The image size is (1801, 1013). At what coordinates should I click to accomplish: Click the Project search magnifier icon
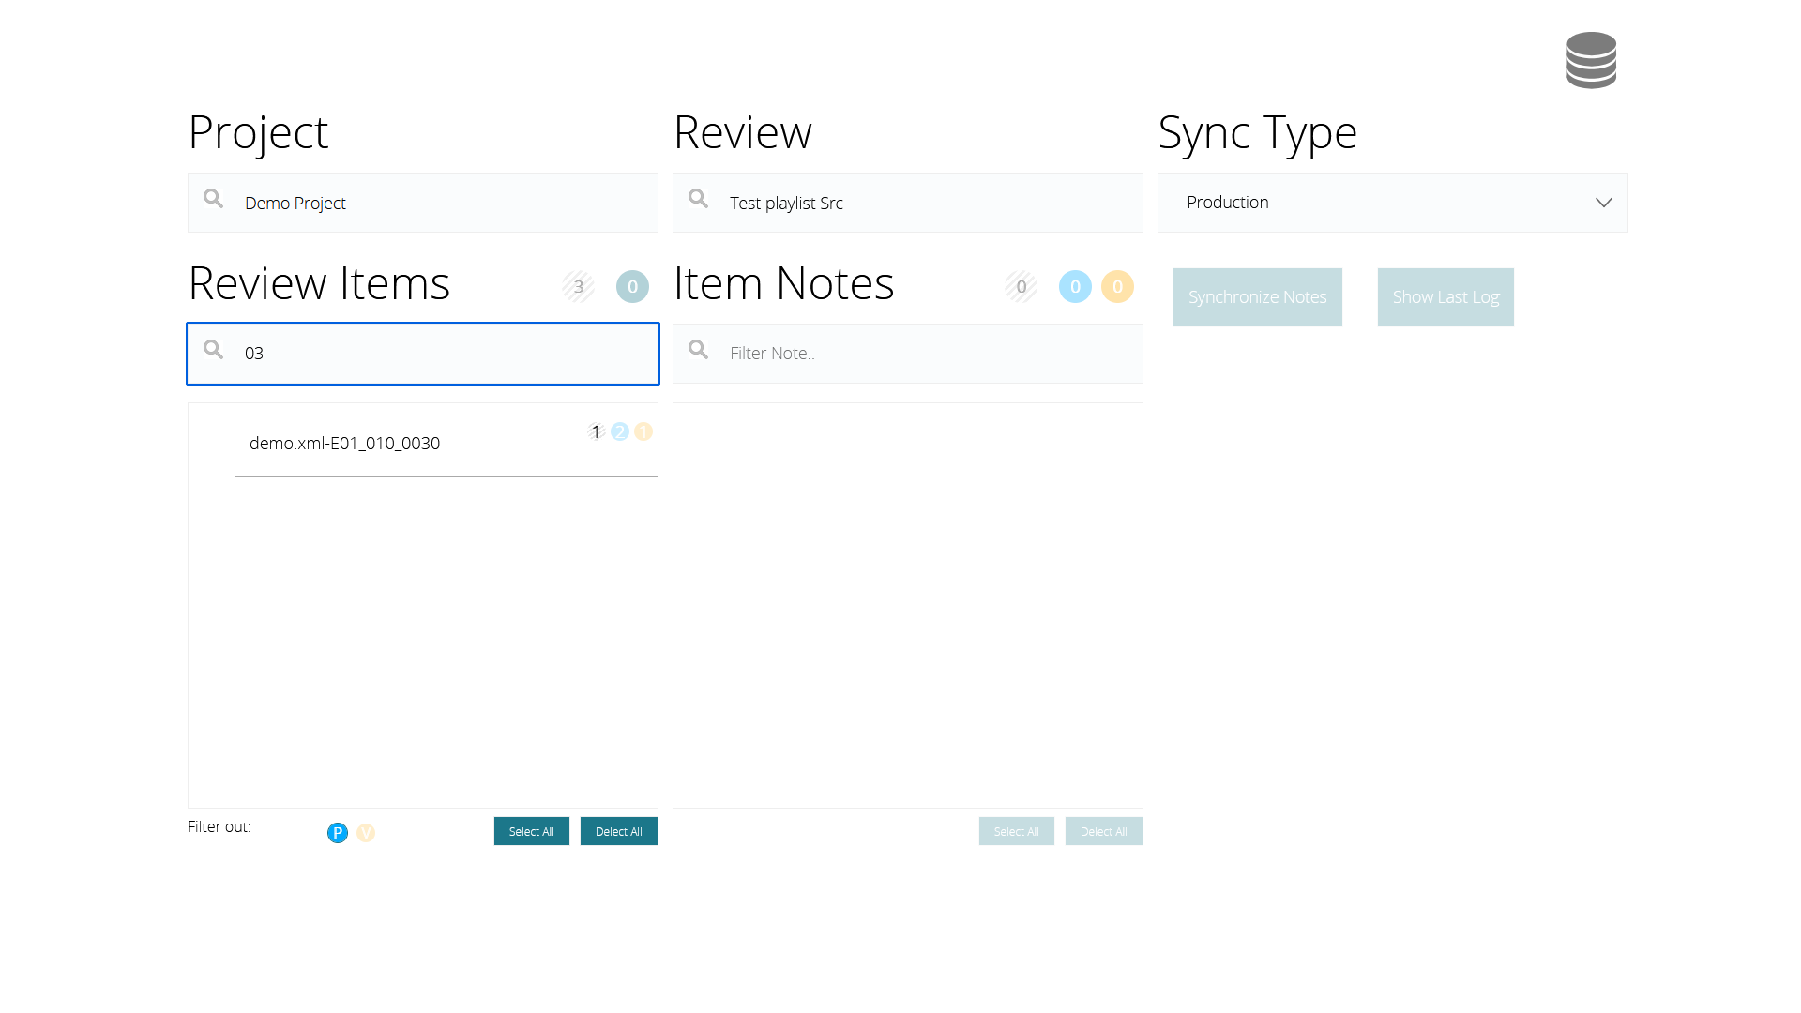(x=214, y=199)
